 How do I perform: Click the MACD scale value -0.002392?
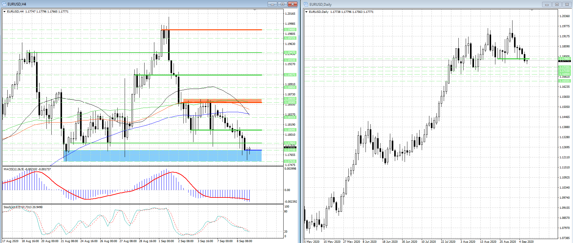coord(291,202)
